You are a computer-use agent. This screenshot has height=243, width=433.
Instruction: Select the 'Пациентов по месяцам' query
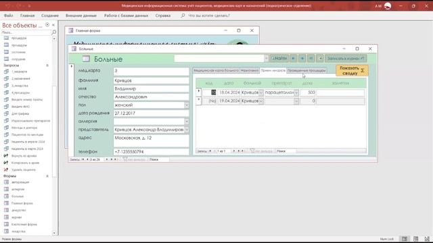[x=27, y=135]
